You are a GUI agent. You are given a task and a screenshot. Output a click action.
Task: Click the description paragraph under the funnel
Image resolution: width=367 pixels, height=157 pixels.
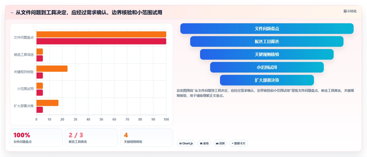click(265, 93)
